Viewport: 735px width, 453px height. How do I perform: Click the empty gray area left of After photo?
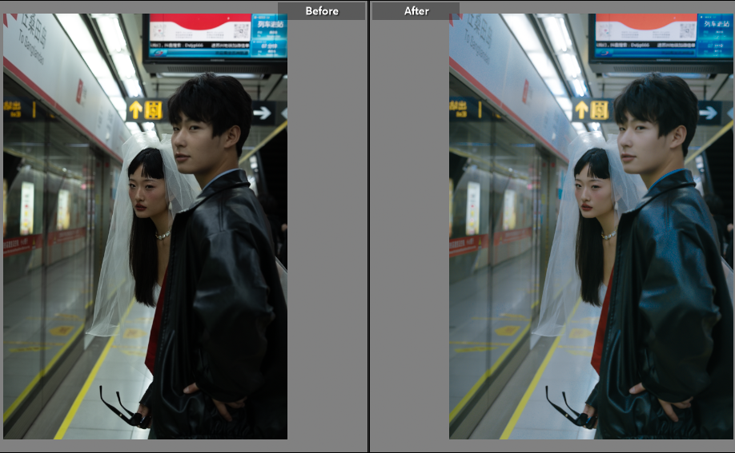click(408, 240)
